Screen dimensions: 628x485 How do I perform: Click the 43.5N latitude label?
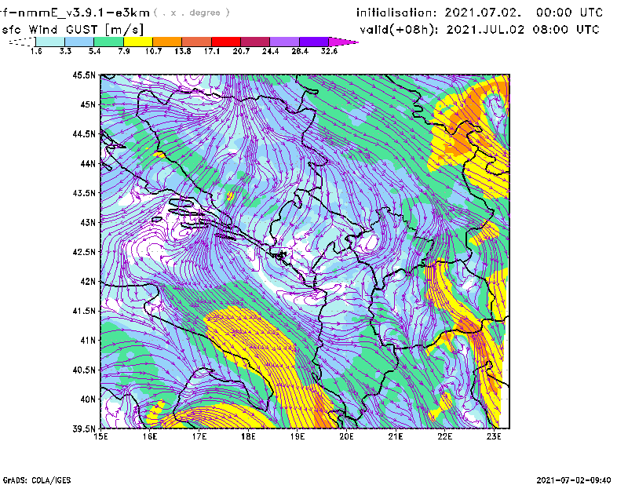84,193
